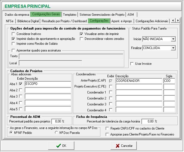Screen dimensions: 184x152
Task: Click the Ante-Projeto Sigla field COO
Action: [x=169, y=81]
